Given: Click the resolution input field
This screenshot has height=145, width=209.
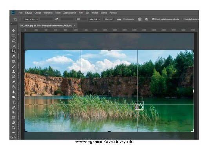Looking at the screenshot, I should point(81,19).
